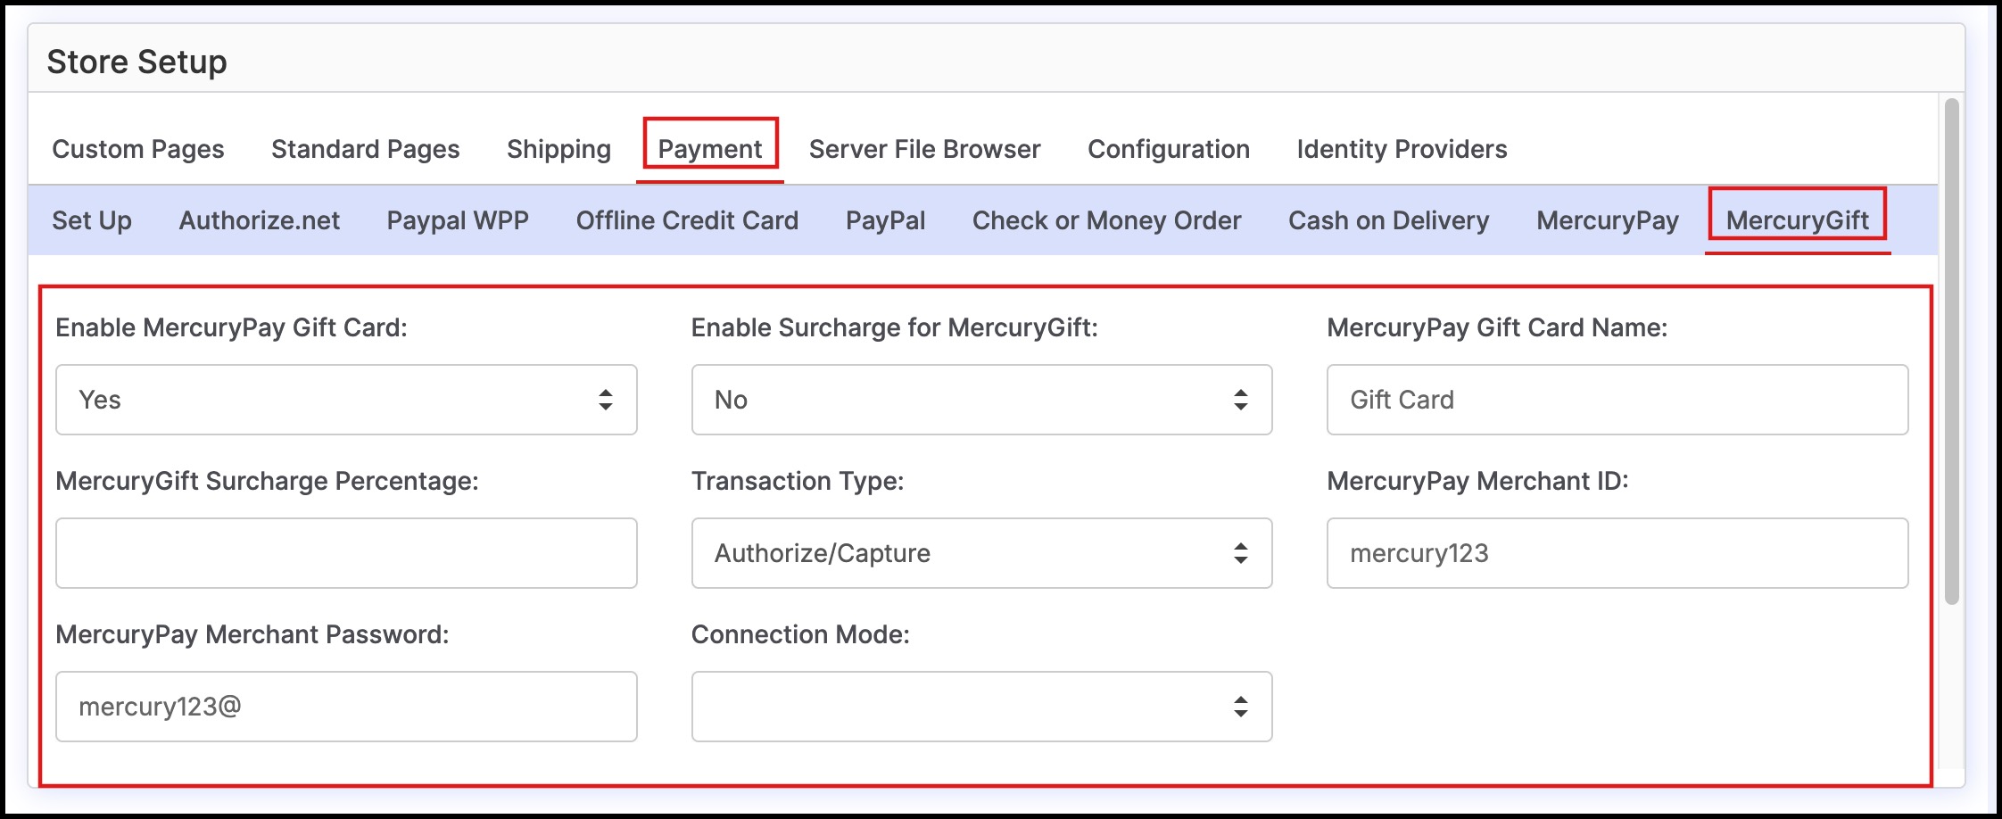
Task: Open the Authorize.net sub-tab
Action: [x=260, y=220]
